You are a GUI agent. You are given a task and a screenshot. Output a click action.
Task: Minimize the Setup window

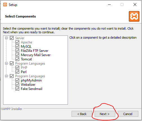tap(109, 5)
